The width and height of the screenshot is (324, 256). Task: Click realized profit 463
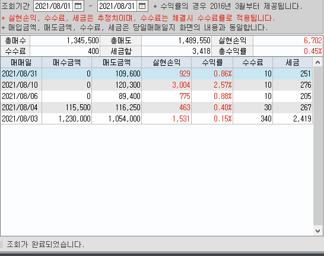click(185, 107)
